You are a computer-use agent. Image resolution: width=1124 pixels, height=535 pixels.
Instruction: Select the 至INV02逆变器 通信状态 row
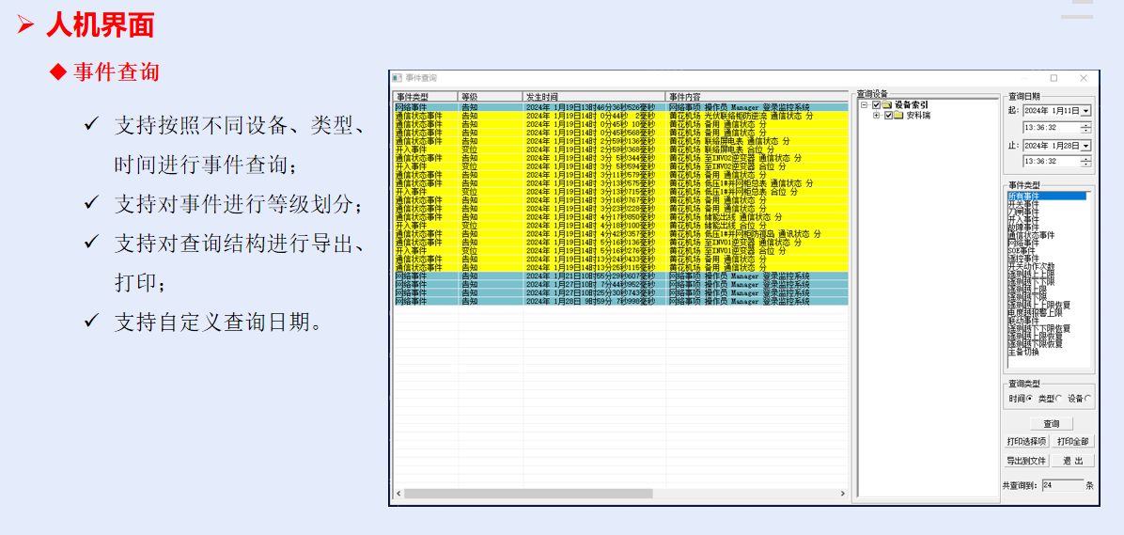(621, 158)
